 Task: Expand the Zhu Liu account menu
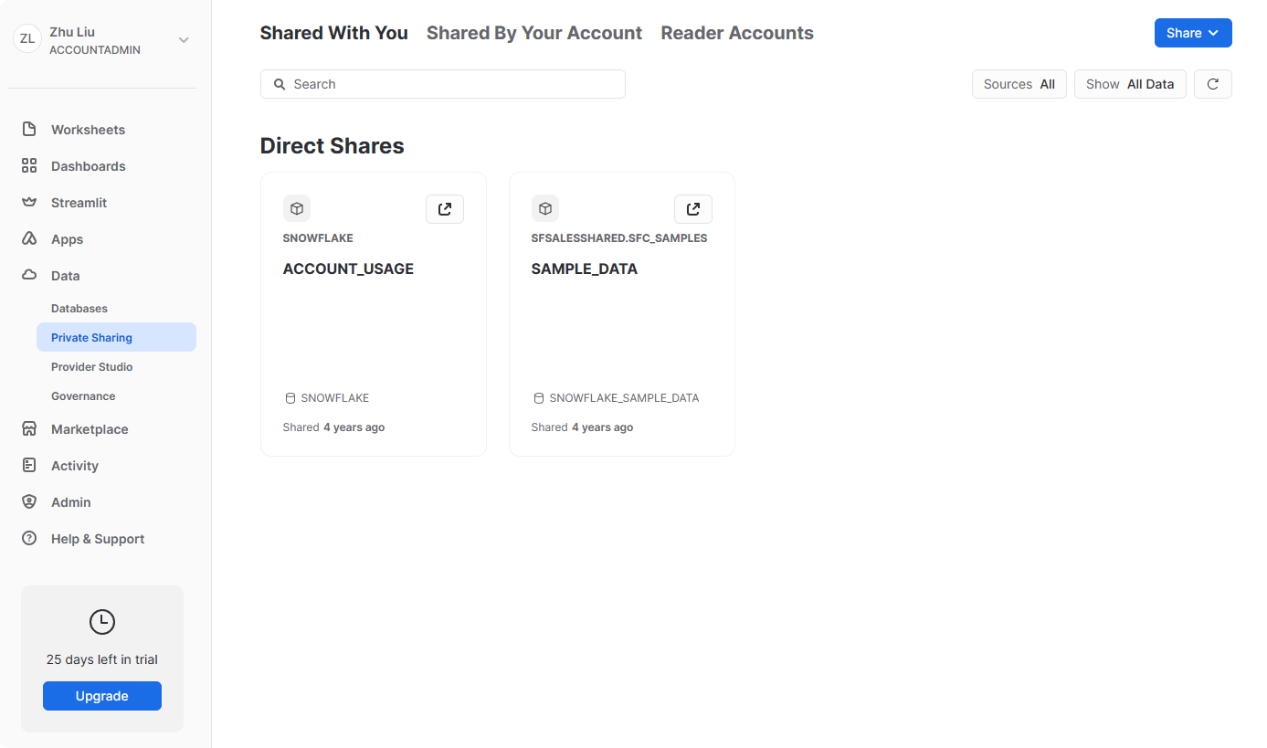(x=184, y=40)
